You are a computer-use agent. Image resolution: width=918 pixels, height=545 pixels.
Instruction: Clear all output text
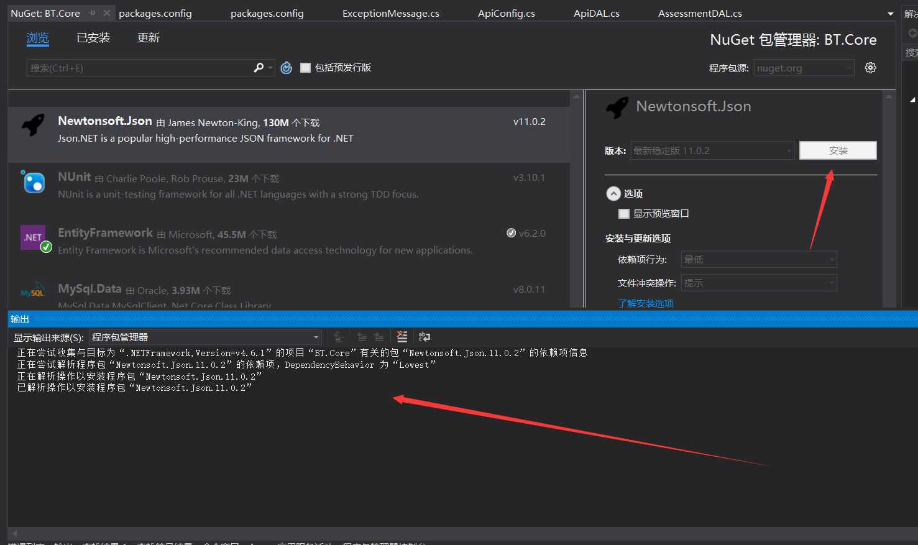click(x=402, y=337)
